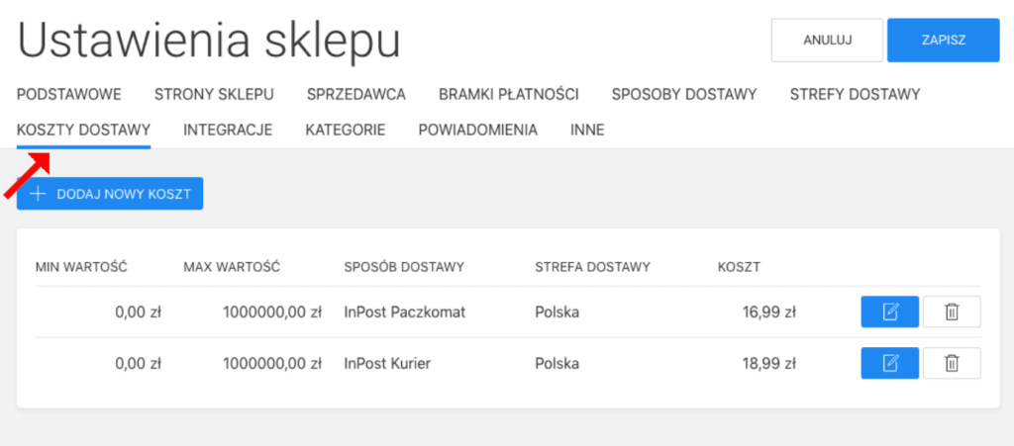1014x446 pixels.
Task: Switch to the Strony sklepu tab
Action: click(x=214, y=95)
